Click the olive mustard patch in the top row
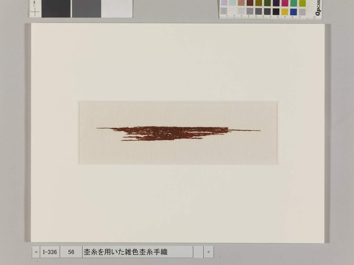Viewport: 354px width, 265px height. tap(259, 3)
